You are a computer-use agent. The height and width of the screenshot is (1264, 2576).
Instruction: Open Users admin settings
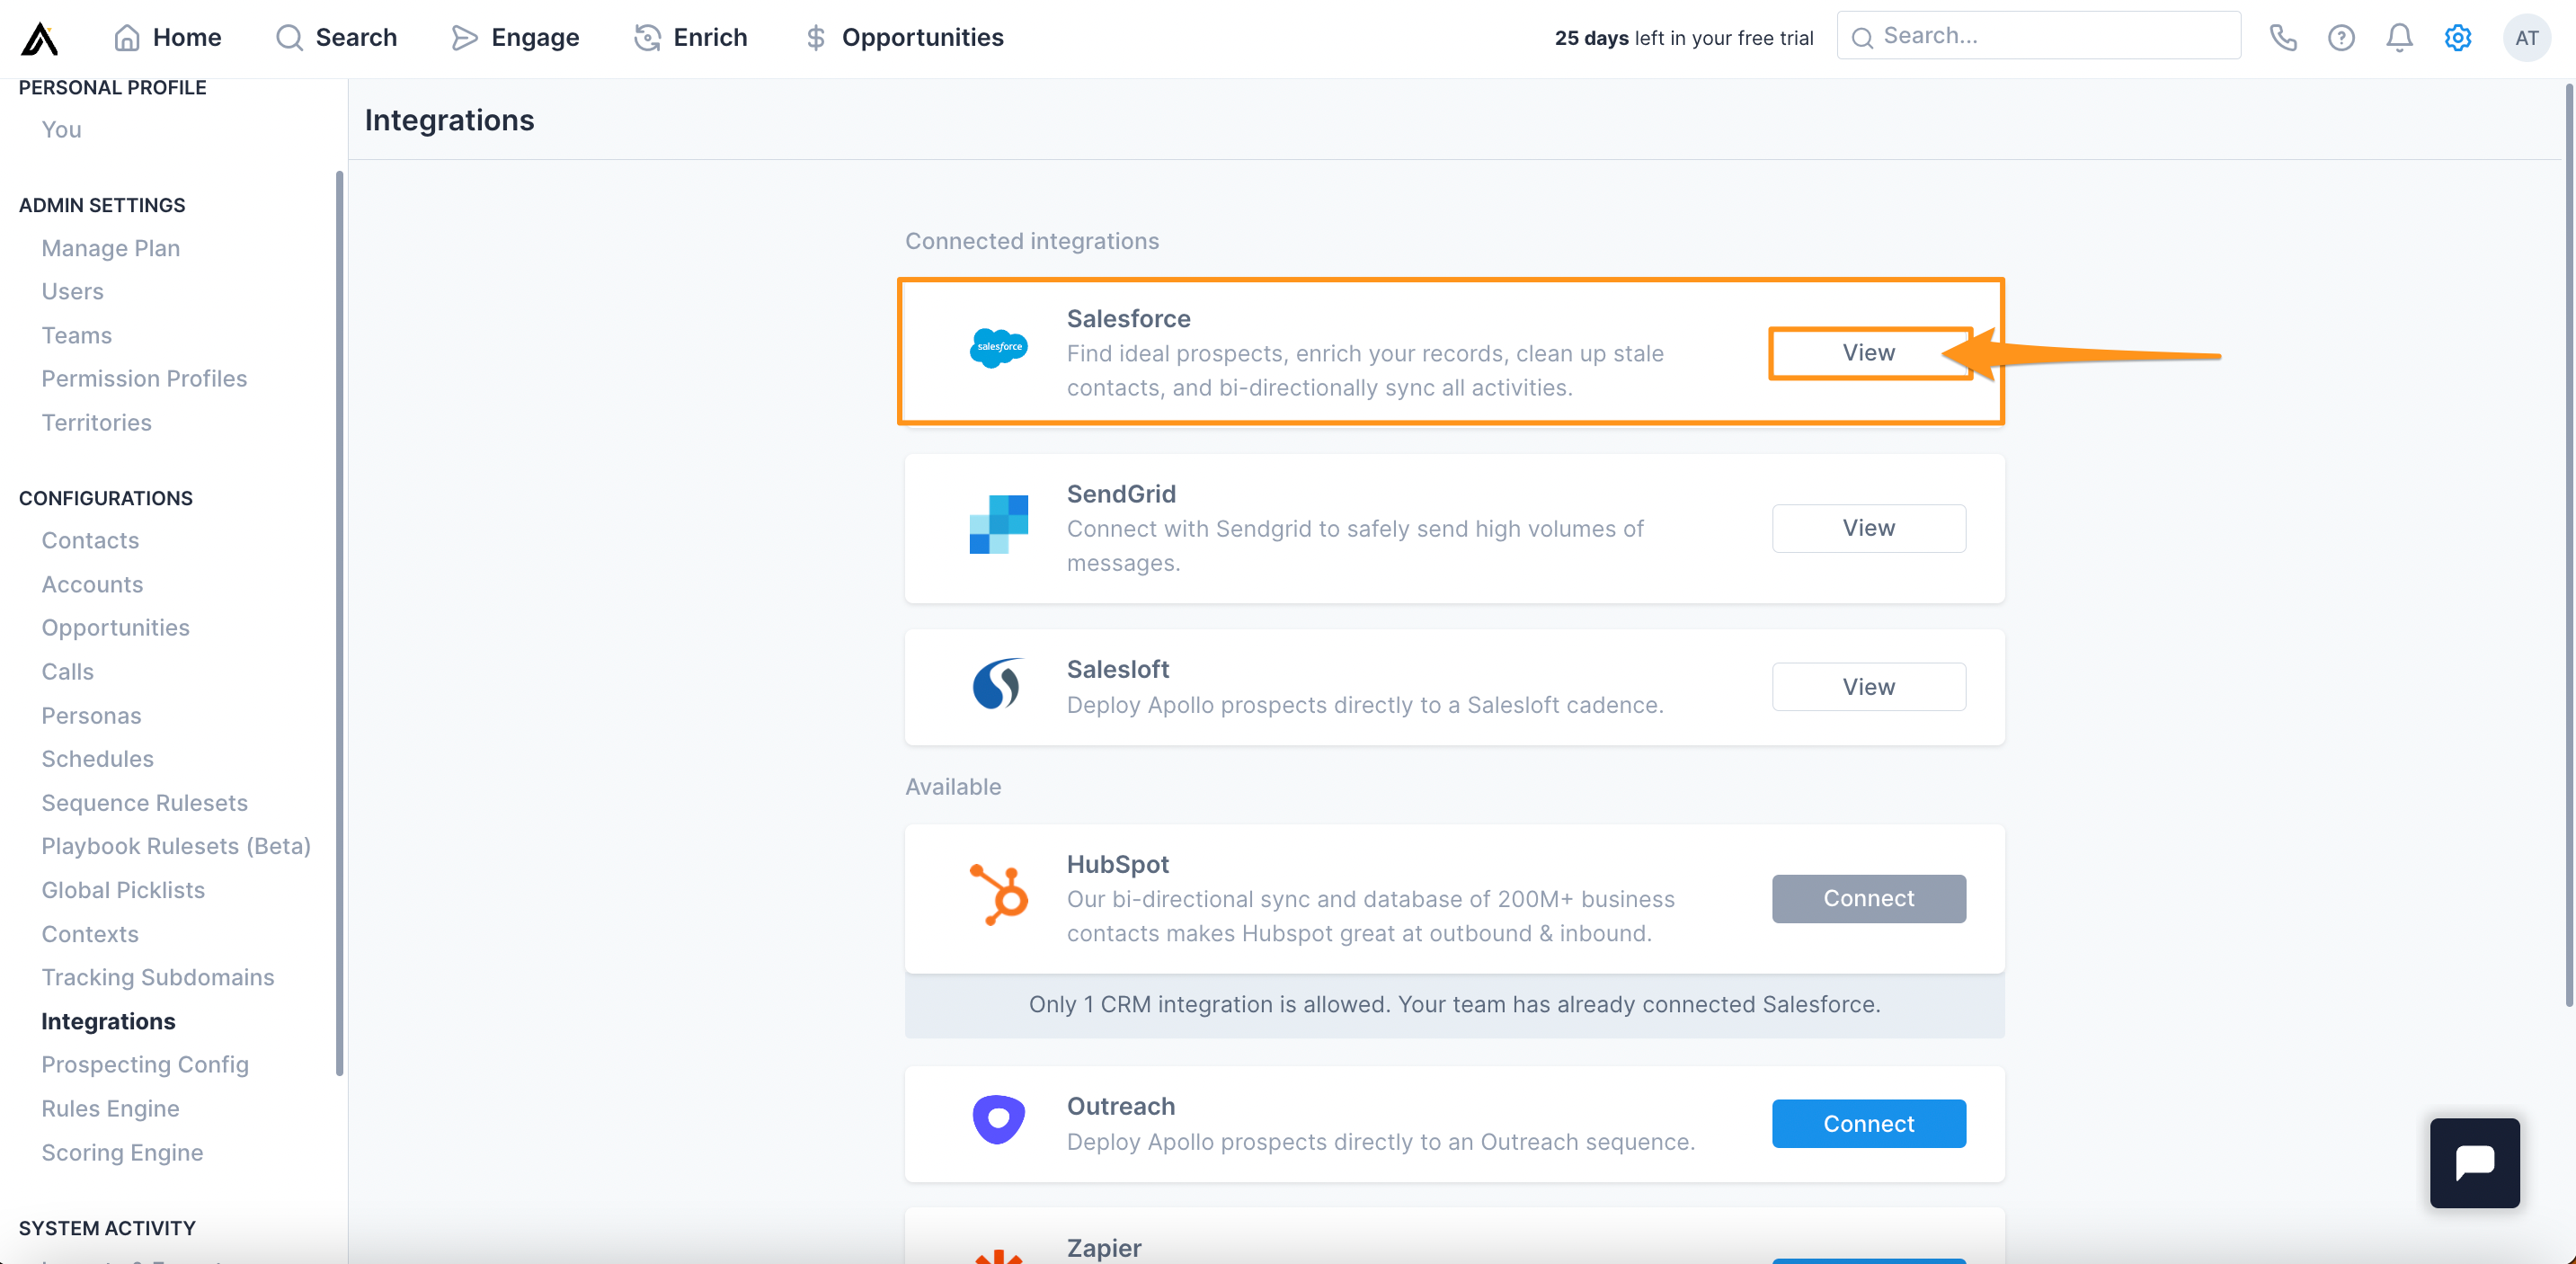pyautogui.click(x=72, y=292)
